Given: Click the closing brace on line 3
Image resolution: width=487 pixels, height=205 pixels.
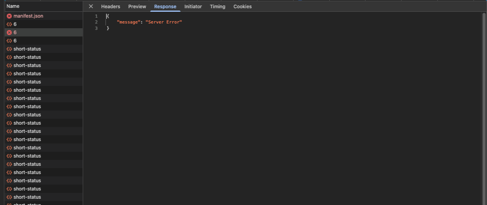Looking at the screenshot, I should [108, 28].
